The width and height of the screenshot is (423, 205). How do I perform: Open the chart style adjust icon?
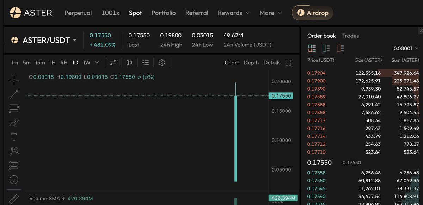click(113, 63)
